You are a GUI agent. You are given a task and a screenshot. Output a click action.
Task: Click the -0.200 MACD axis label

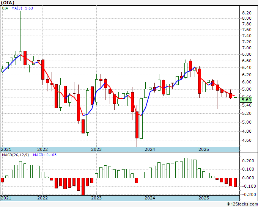(248, 194)
